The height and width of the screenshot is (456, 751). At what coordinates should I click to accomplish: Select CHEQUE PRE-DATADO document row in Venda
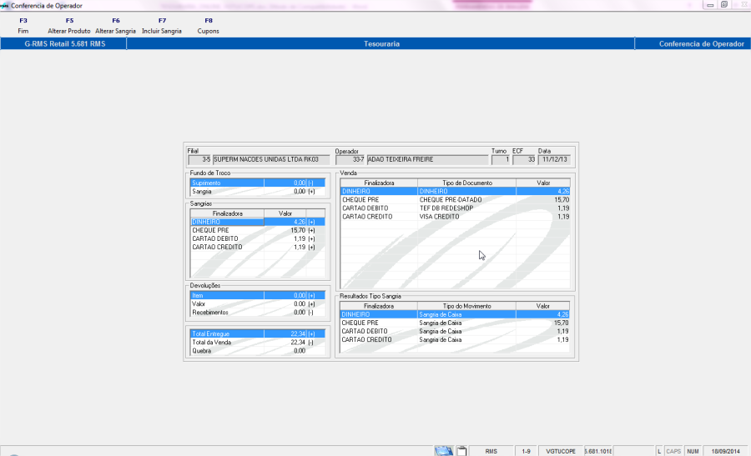tap(455, 200)
